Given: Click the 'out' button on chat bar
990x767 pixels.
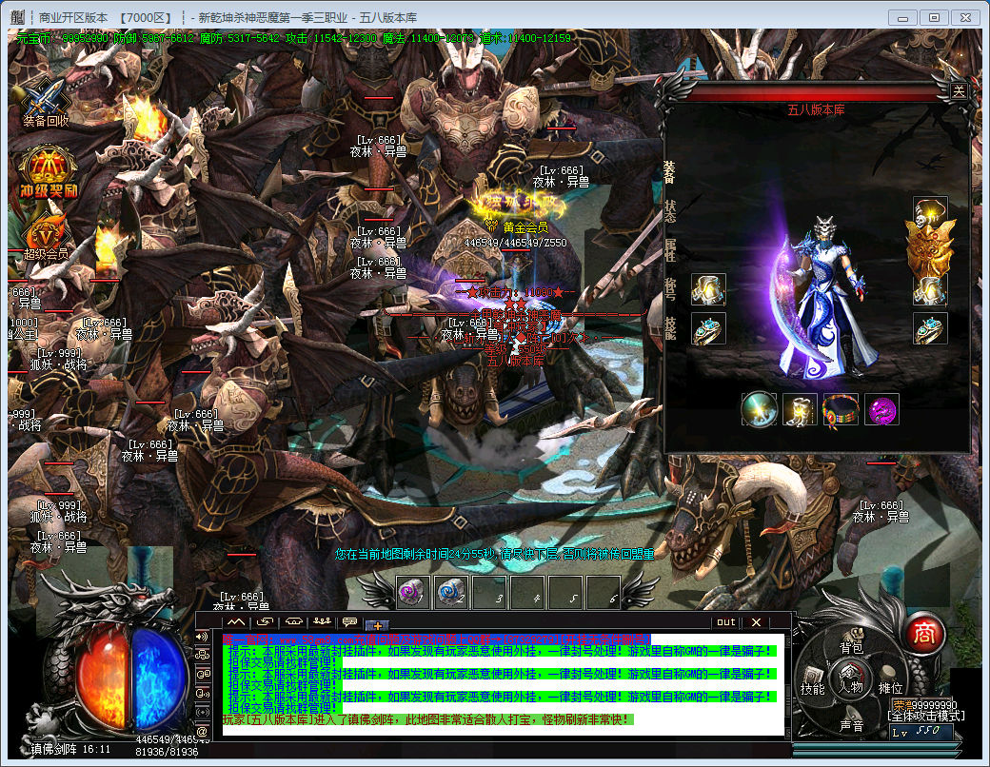Looking at the screenshot, I should [x=726, y=622].
